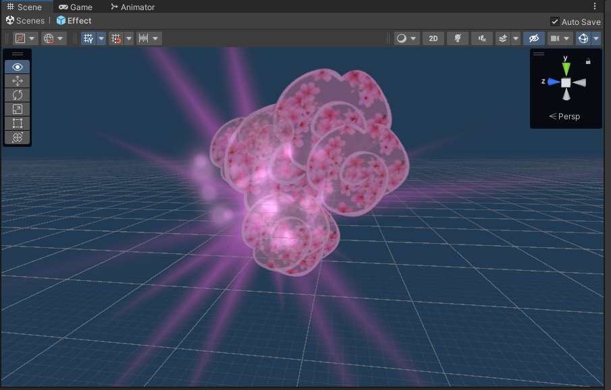This screenshot has height=390, width=611.
Task: Select the Transform tool
Action: click(17, 137)
